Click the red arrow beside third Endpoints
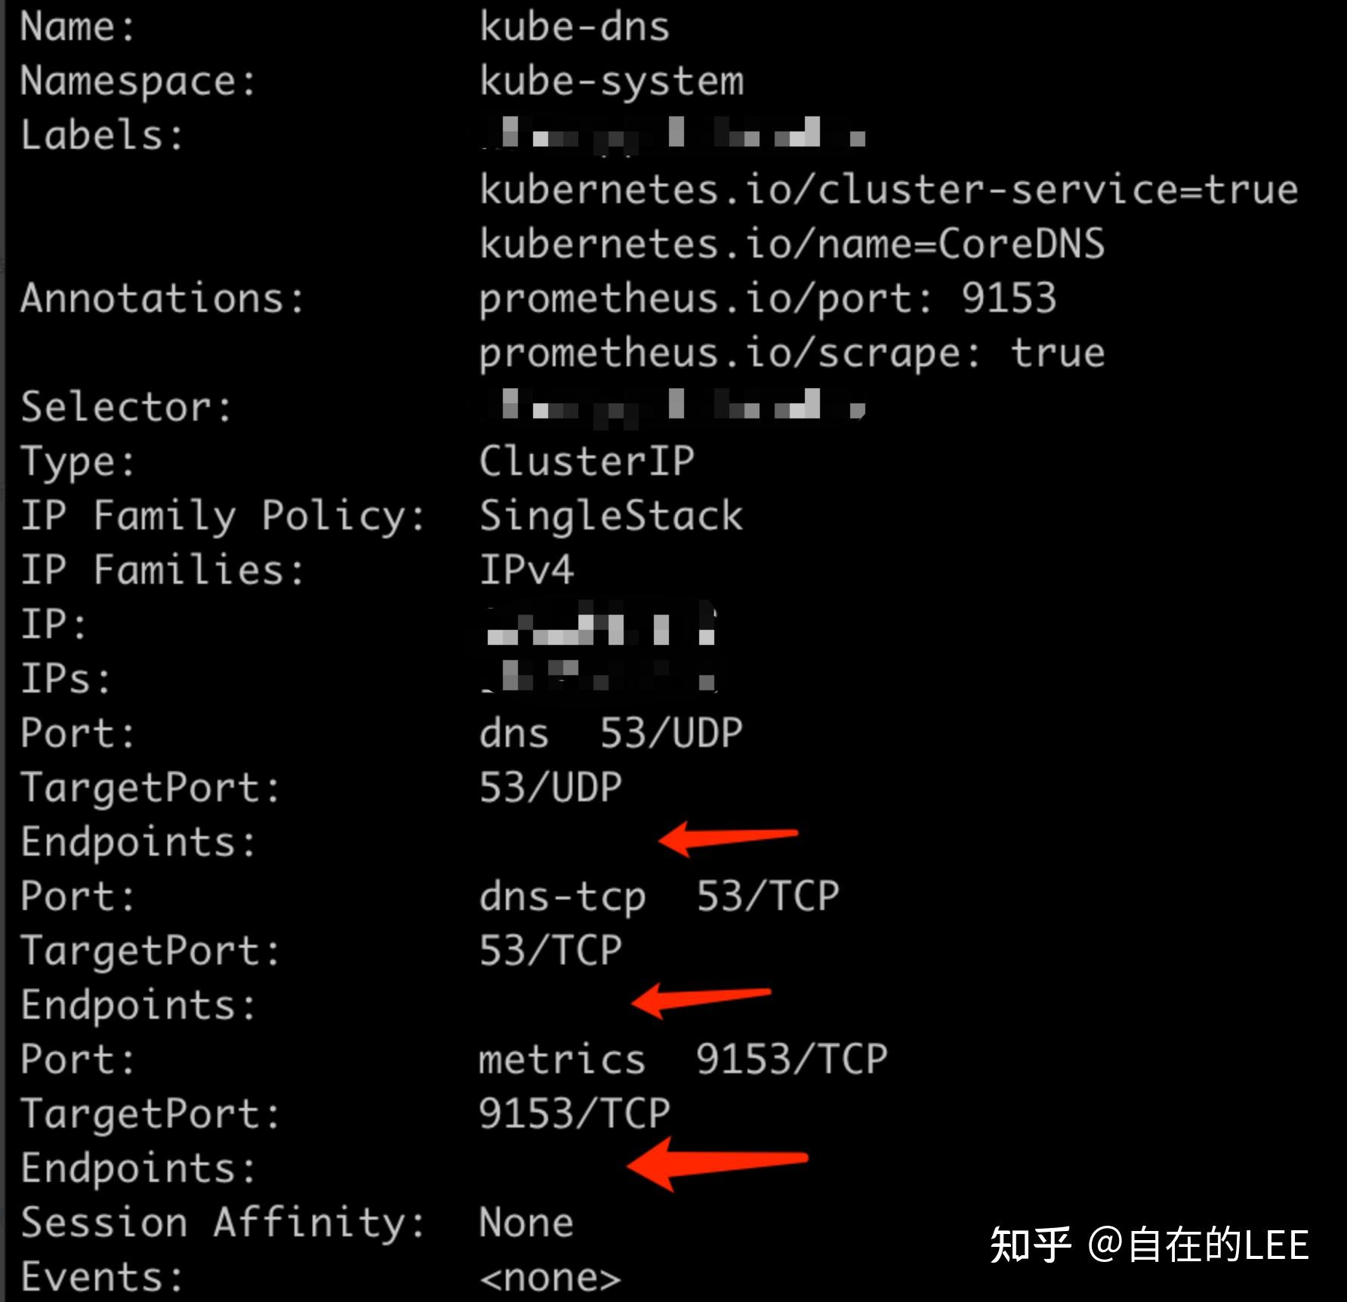This screenshot has height=1302, width=1347. pyautogui.click(x=717, y=1163)
